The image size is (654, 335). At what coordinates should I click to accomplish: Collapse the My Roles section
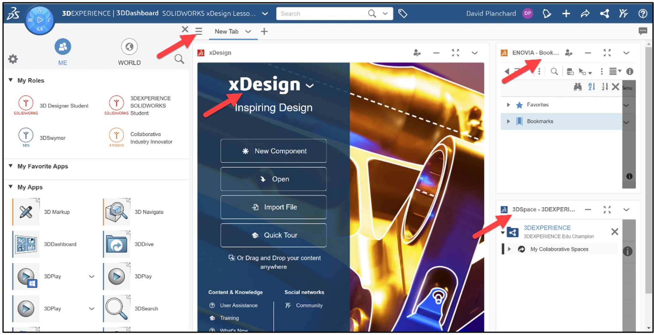coord(10,80)
